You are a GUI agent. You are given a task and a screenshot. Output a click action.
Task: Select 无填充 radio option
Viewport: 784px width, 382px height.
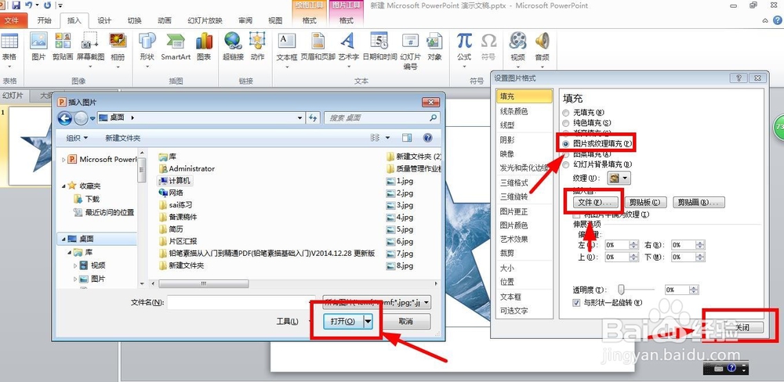pos(566,113)
